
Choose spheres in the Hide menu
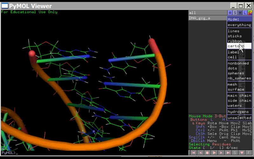239,73
